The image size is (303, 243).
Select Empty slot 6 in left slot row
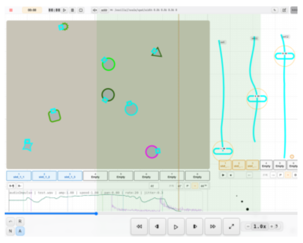146,176
